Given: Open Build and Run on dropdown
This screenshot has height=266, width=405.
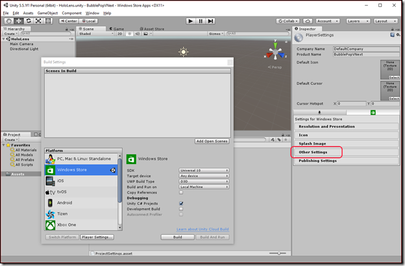Looking at the screenshot, I should click(x=204, y=187).
